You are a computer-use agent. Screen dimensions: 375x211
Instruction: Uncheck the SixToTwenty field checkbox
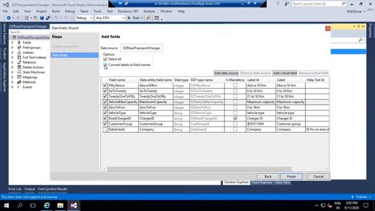pos(105,91)
